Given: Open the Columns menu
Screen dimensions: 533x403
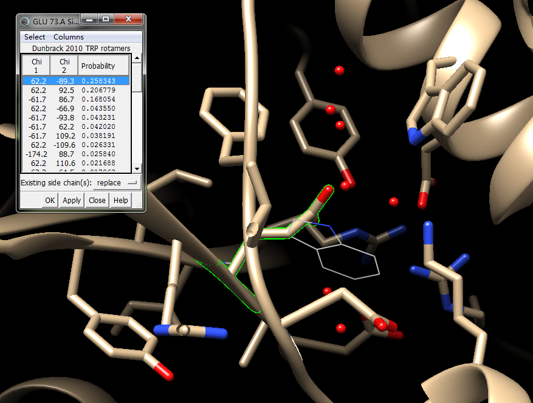Looking at the screenshot, I should point(69,37).
